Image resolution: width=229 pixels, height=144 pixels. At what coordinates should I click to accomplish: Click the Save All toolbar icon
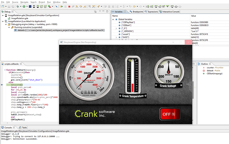(x=13, y=7)
